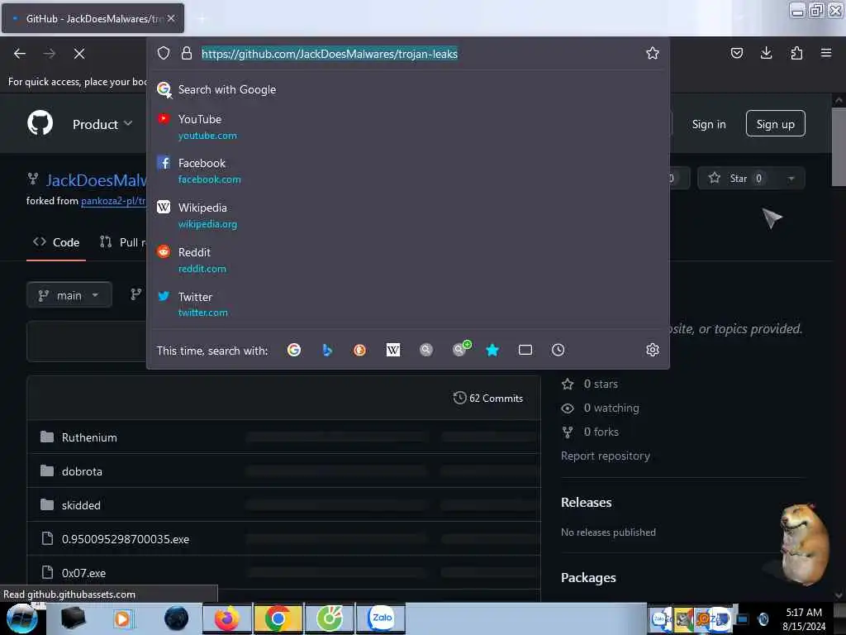
Task: Open the Packages section heading
Action: (588, 578)
